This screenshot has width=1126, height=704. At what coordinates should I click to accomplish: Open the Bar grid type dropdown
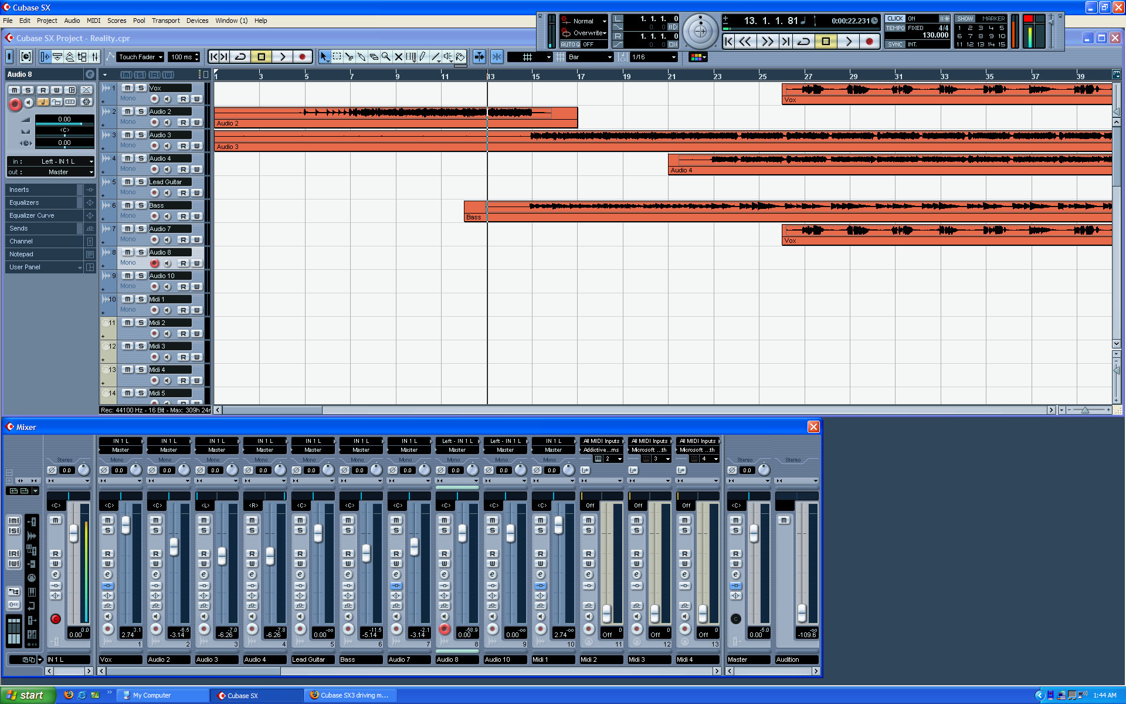coord(589,57)
